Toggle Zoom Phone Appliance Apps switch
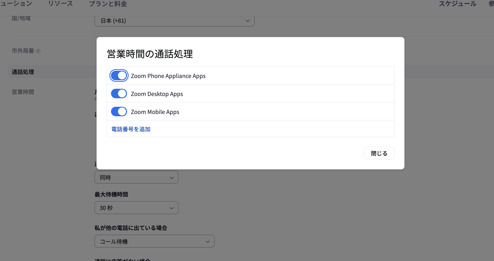 (x=119, y=75)
